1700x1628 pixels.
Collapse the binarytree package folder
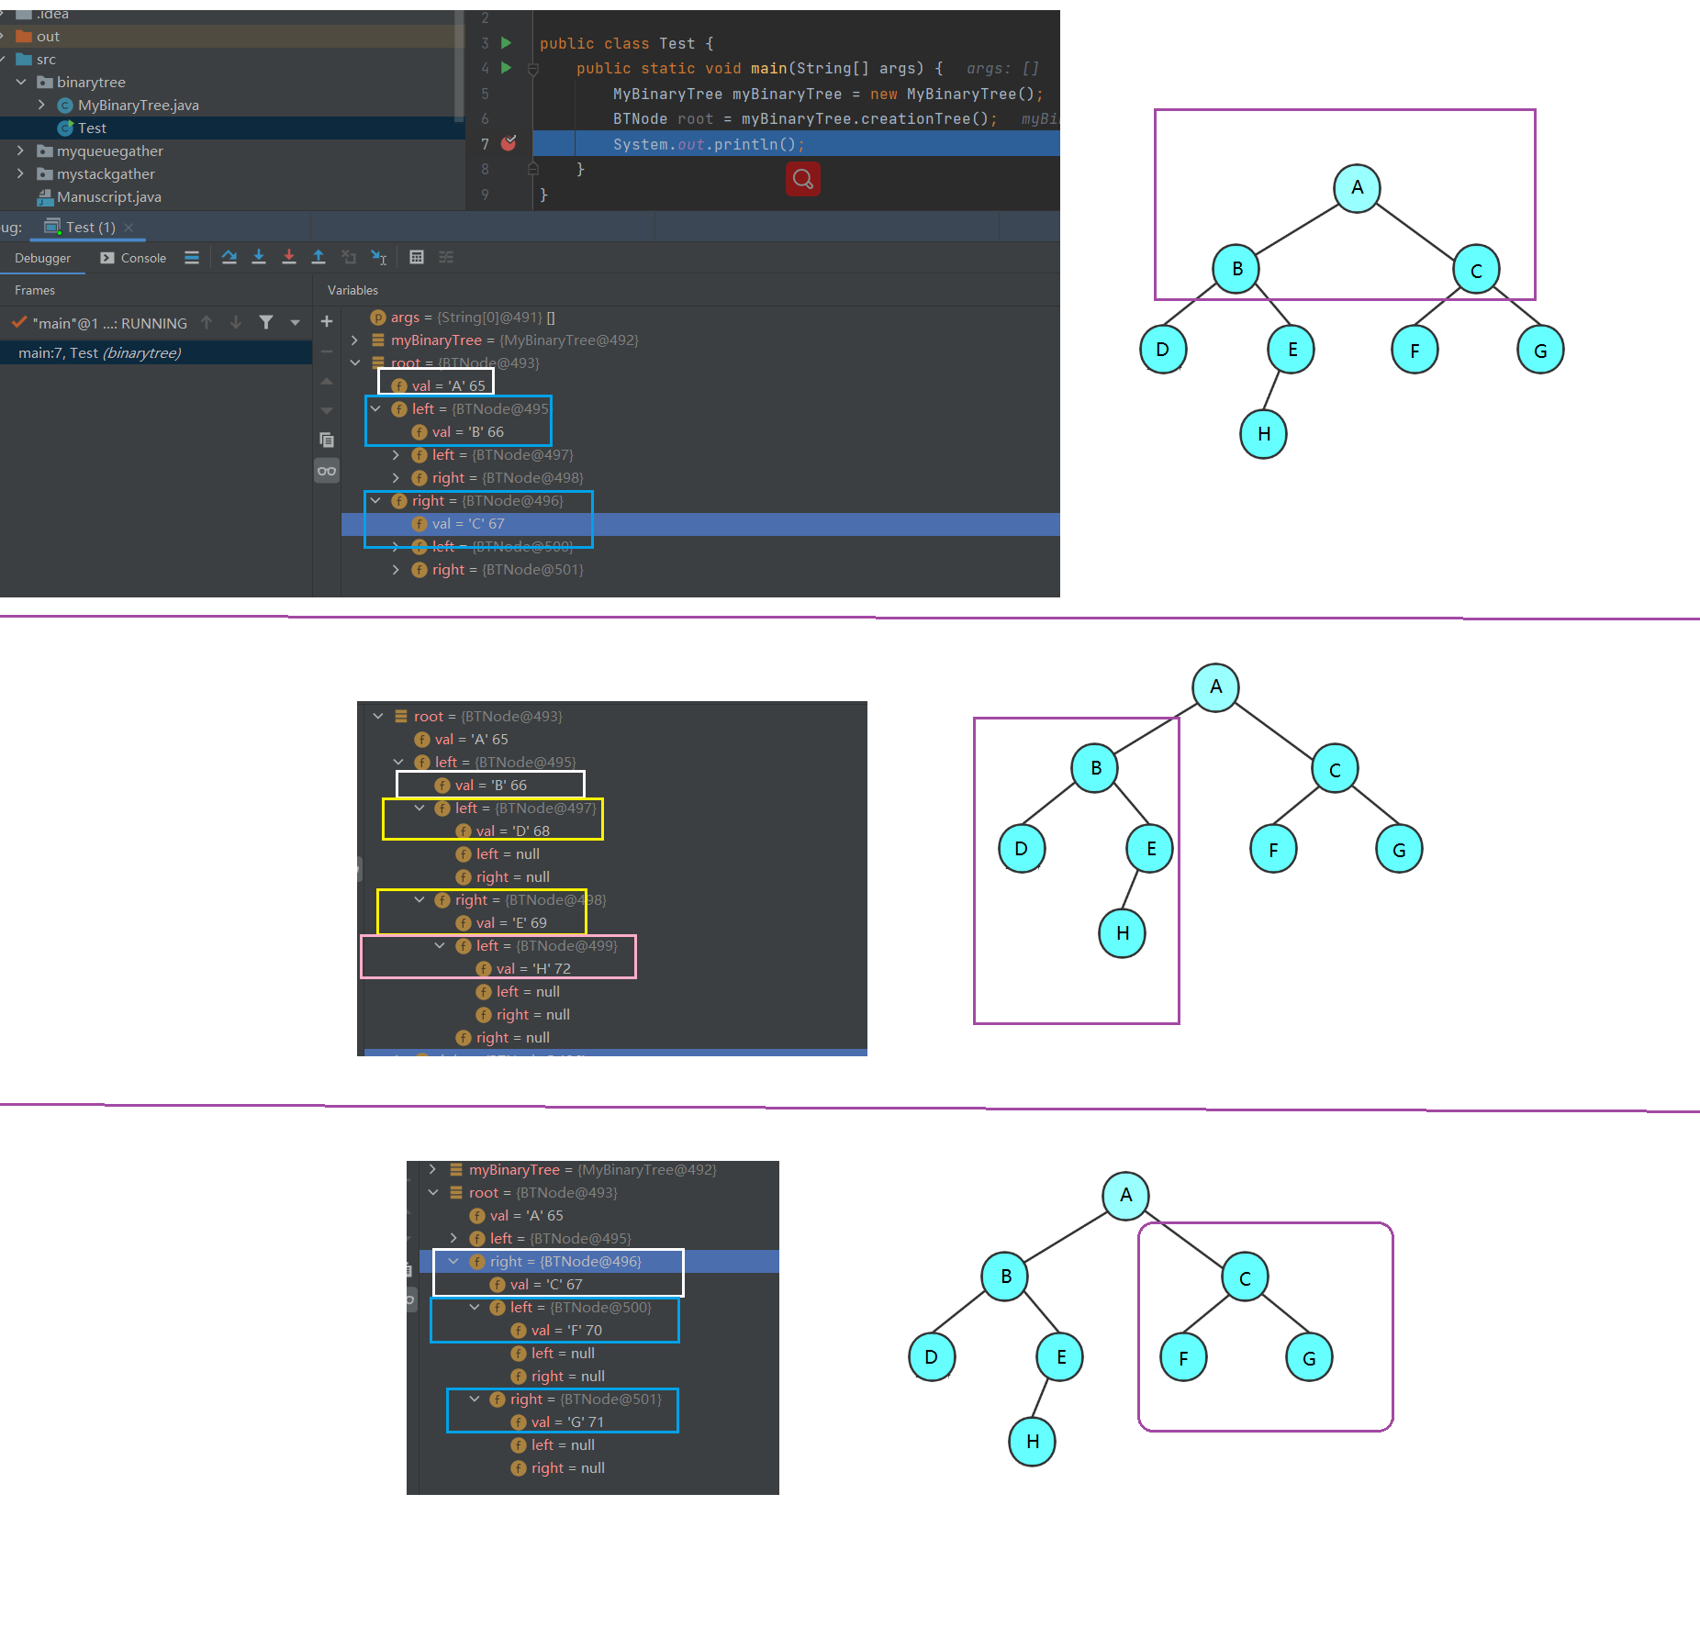pos(21,83)
